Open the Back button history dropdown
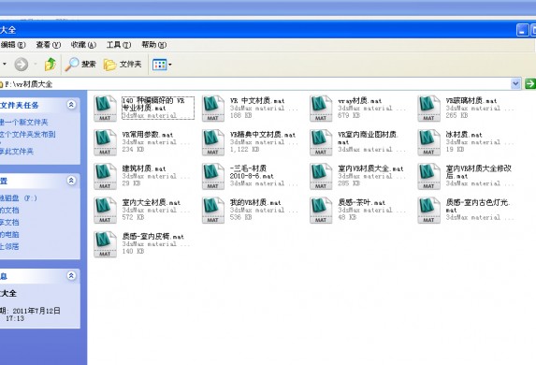Image resolution: width=536 pixels, height=365 pixels. (5, 64)
